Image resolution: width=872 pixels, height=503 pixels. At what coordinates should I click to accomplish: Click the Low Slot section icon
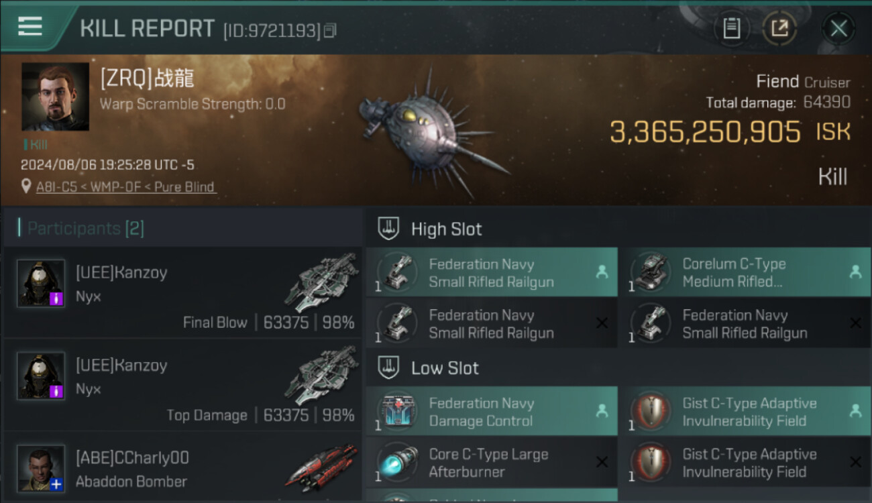click(x=389, y=368)
